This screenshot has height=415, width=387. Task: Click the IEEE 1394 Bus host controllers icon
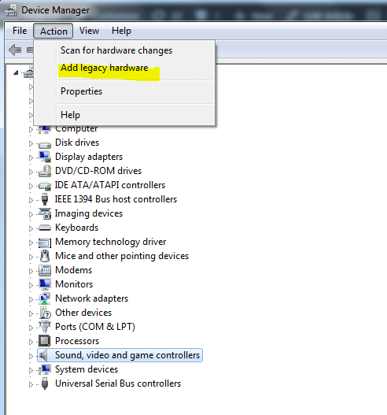45,199
